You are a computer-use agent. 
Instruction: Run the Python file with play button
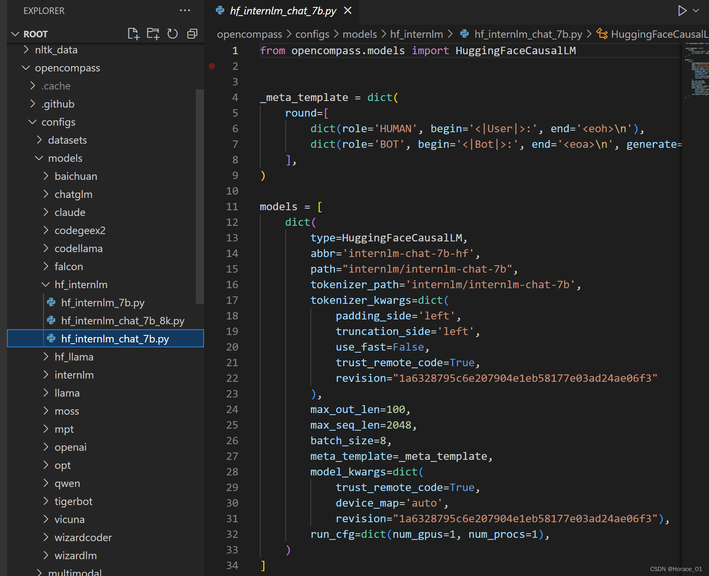tap(682, 11)
